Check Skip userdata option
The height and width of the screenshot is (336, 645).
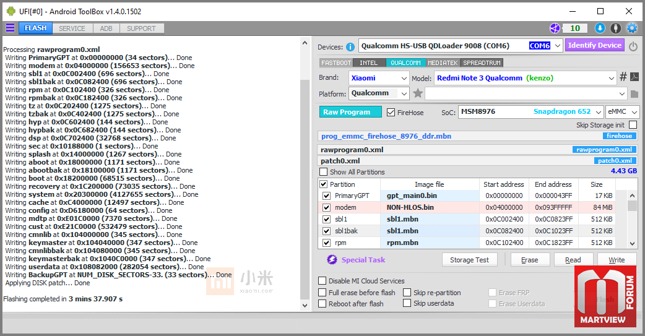coord(407,303)
